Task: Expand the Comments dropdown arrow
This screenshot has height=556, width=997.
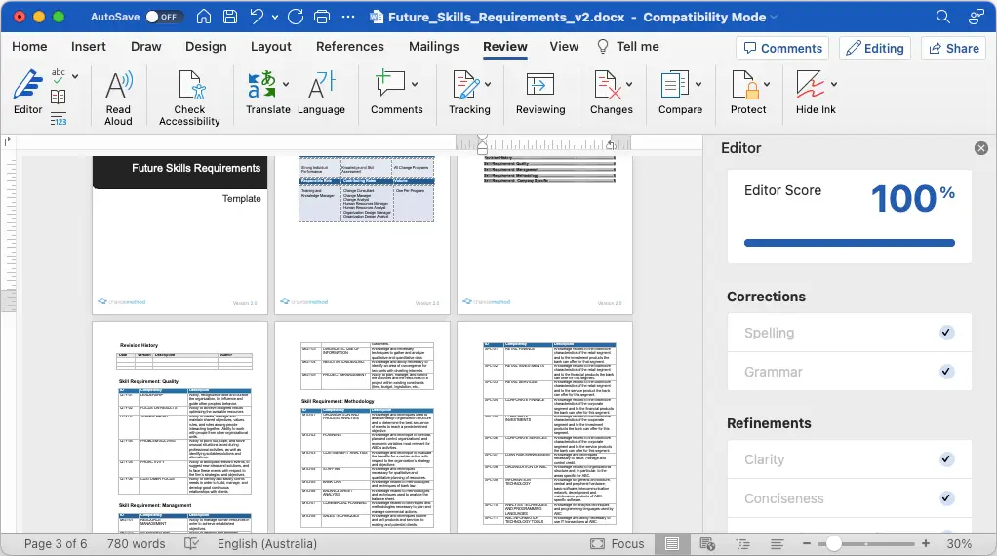Action: coord(415,84)
